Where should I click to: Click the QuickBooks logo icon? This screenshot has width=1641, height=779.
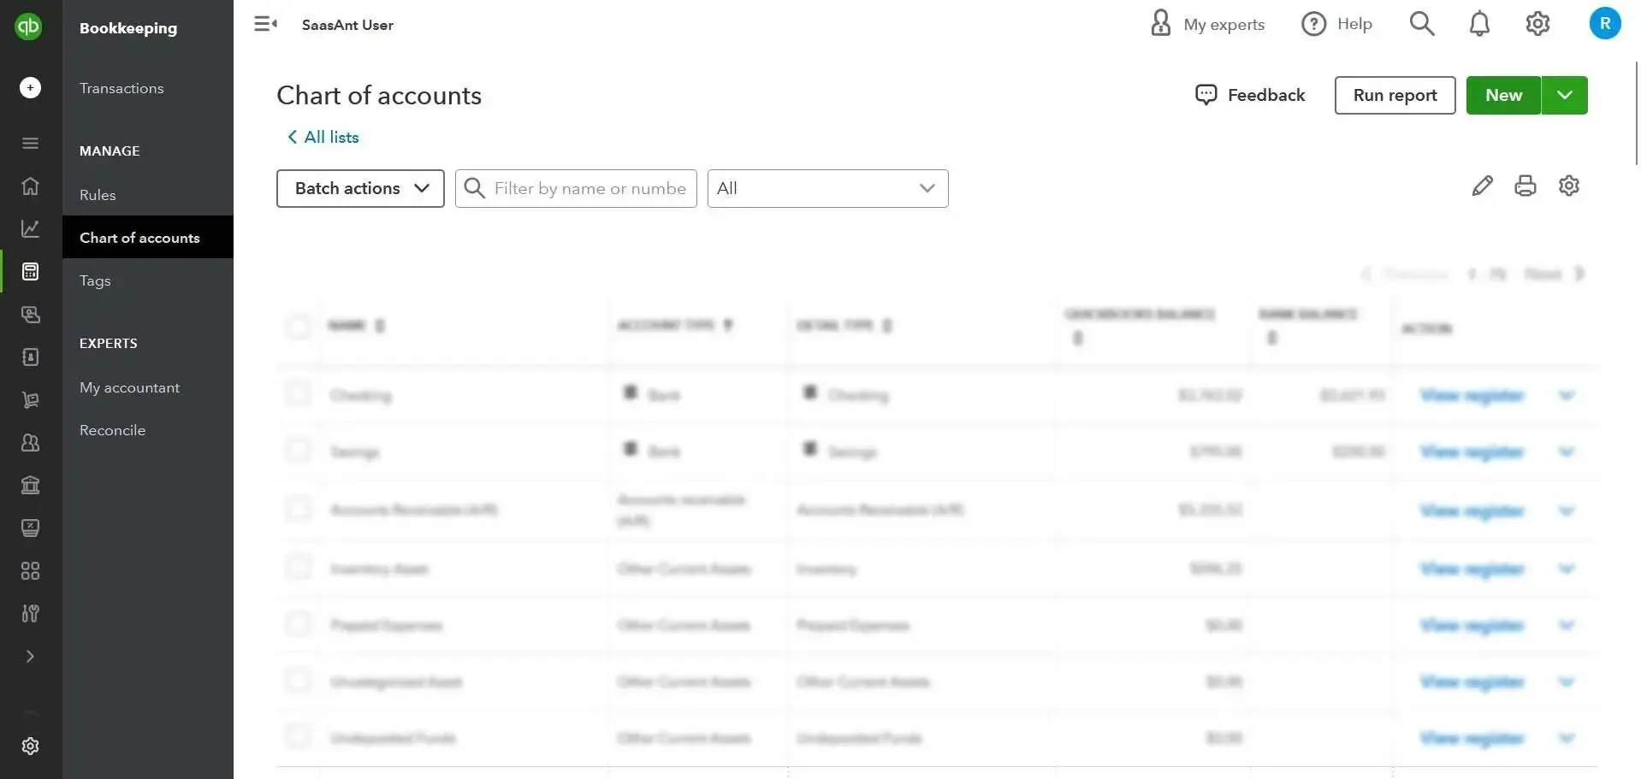click(x=28, y=27)
